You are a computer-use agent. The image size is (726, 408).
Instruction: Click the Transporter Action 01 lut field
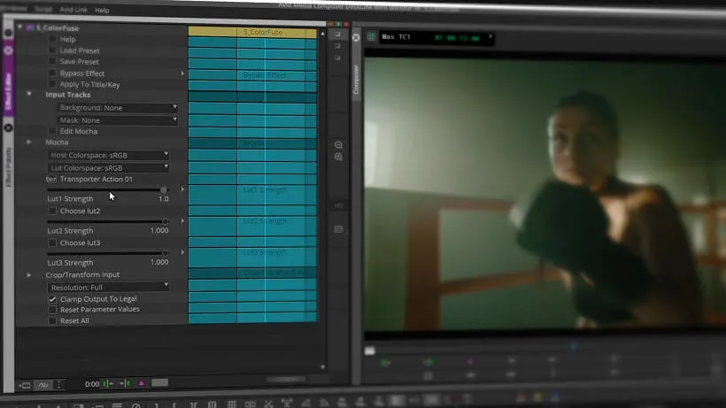pyautogui.click(x=97, y=179)
